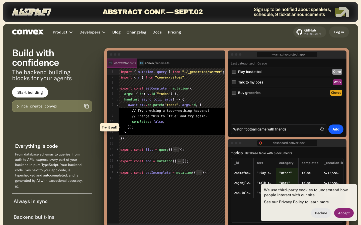Copy the npm create convex command
Viewport: 361px width, 225px height.
(x=86, y=106)
